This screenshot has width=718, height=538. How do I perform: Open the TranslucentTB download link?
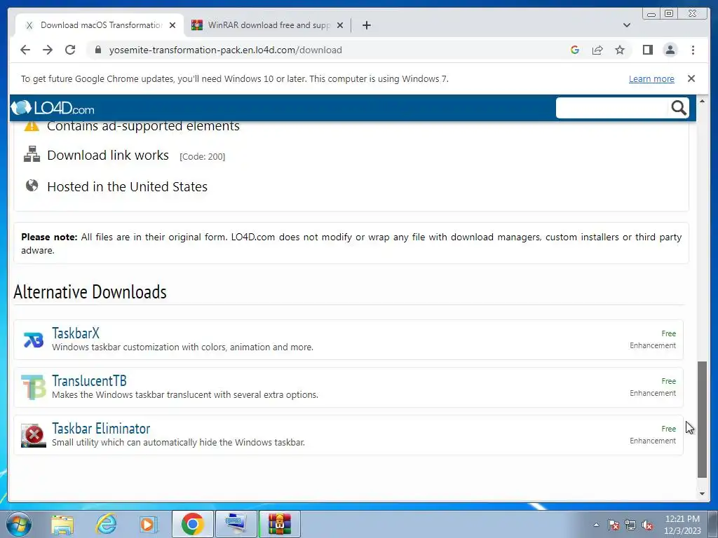tap(89, 380)
